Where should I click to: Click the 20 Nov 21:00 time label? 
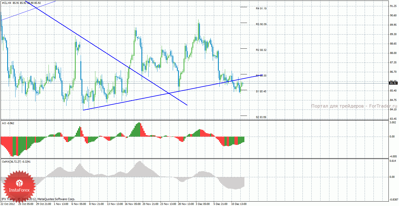point(150,204)
